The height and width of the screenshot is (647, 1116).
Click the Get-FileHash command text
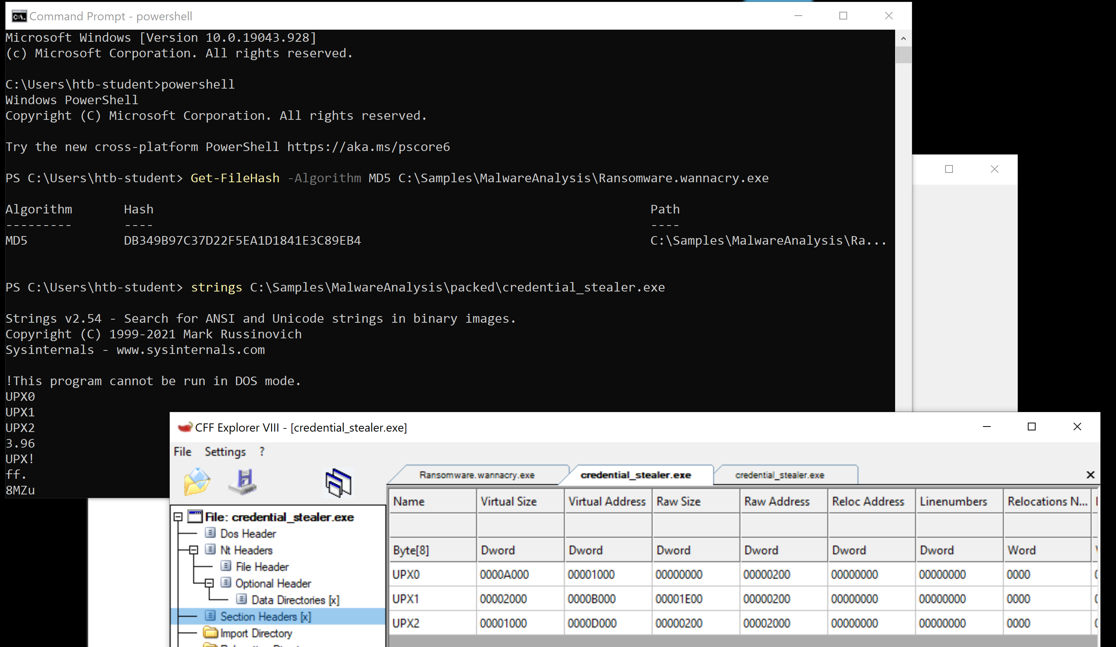point(235,178)
